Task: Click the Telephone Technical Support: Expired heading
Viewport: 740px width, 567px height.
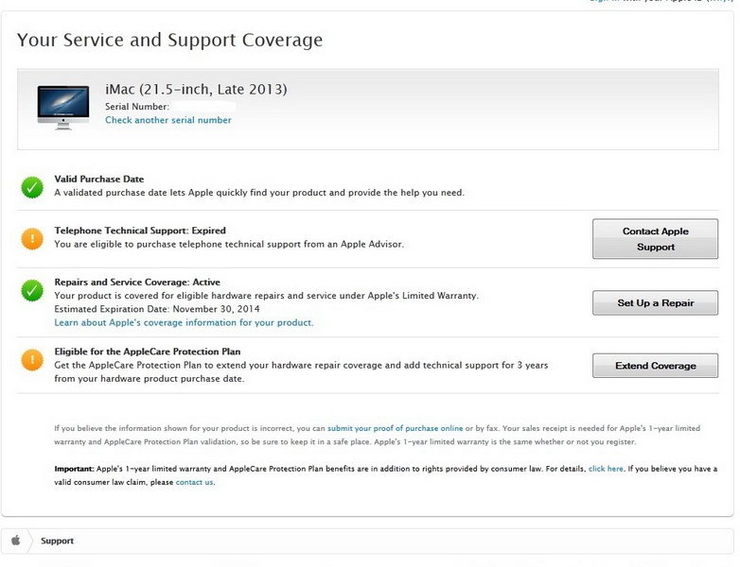Action: click(x=140, y=231)
